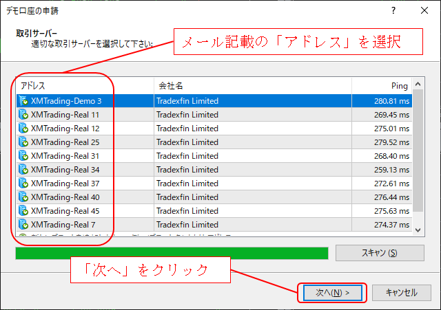Sort by the アドレス column header
Image resolution: width=441 pixels, height=310 pixels.
[x=85, y=85]
